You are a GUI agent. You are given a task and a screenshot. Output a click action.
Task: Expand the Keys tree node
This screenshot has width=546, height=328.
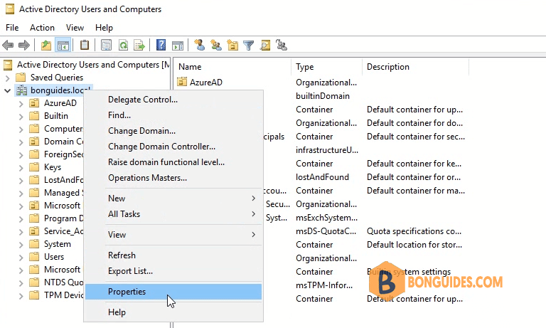tap(21, 168)
